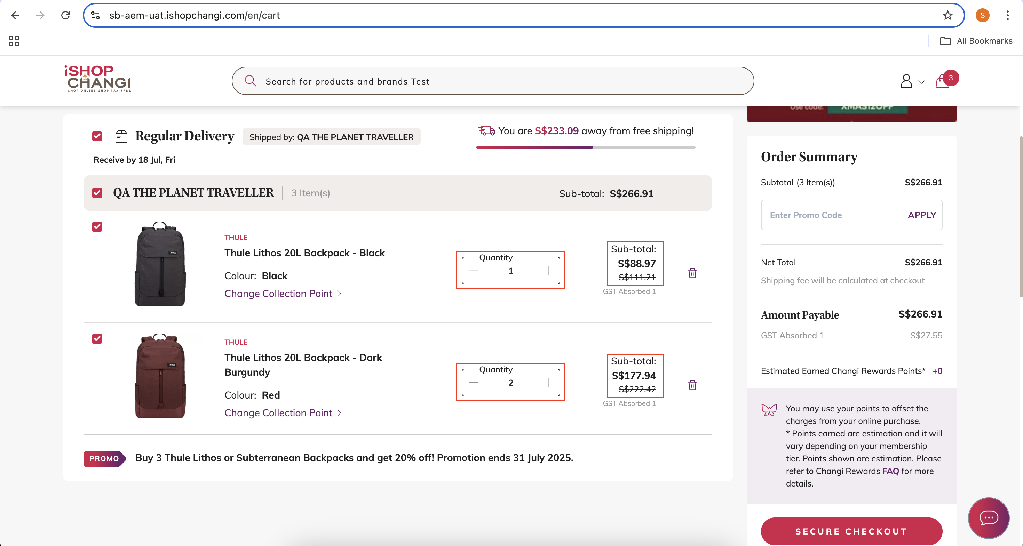The height and width of the screenshot is (546, 1023).
Task: Click 'Receive by 18 Jul, Fri' text
Action: point(134,160)
